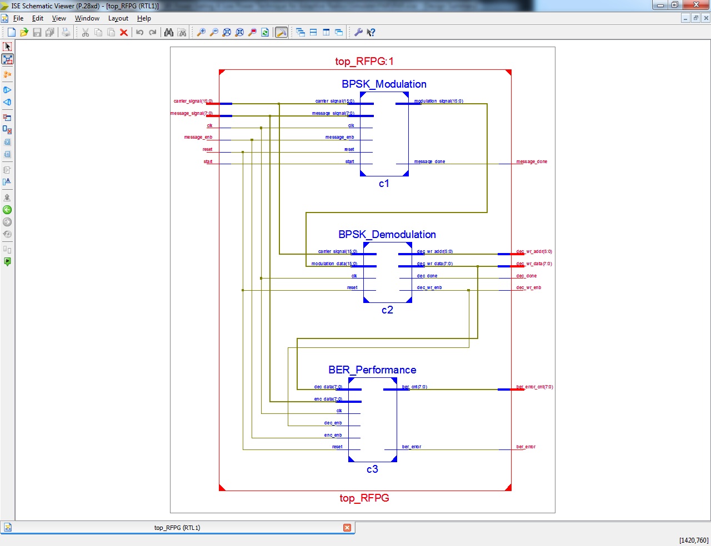Restore the inner document window
The image size is (711, 546).
point(695,18)
